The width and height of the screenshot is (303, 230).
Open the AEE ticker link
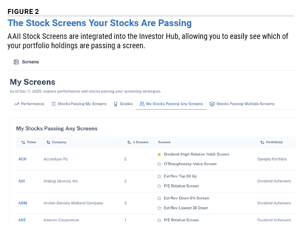[22, 220]
